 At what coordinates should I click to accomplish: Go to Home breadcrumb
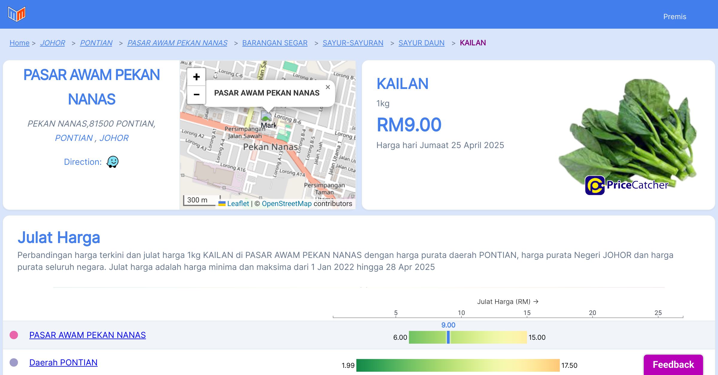click(x=19, y=43)
